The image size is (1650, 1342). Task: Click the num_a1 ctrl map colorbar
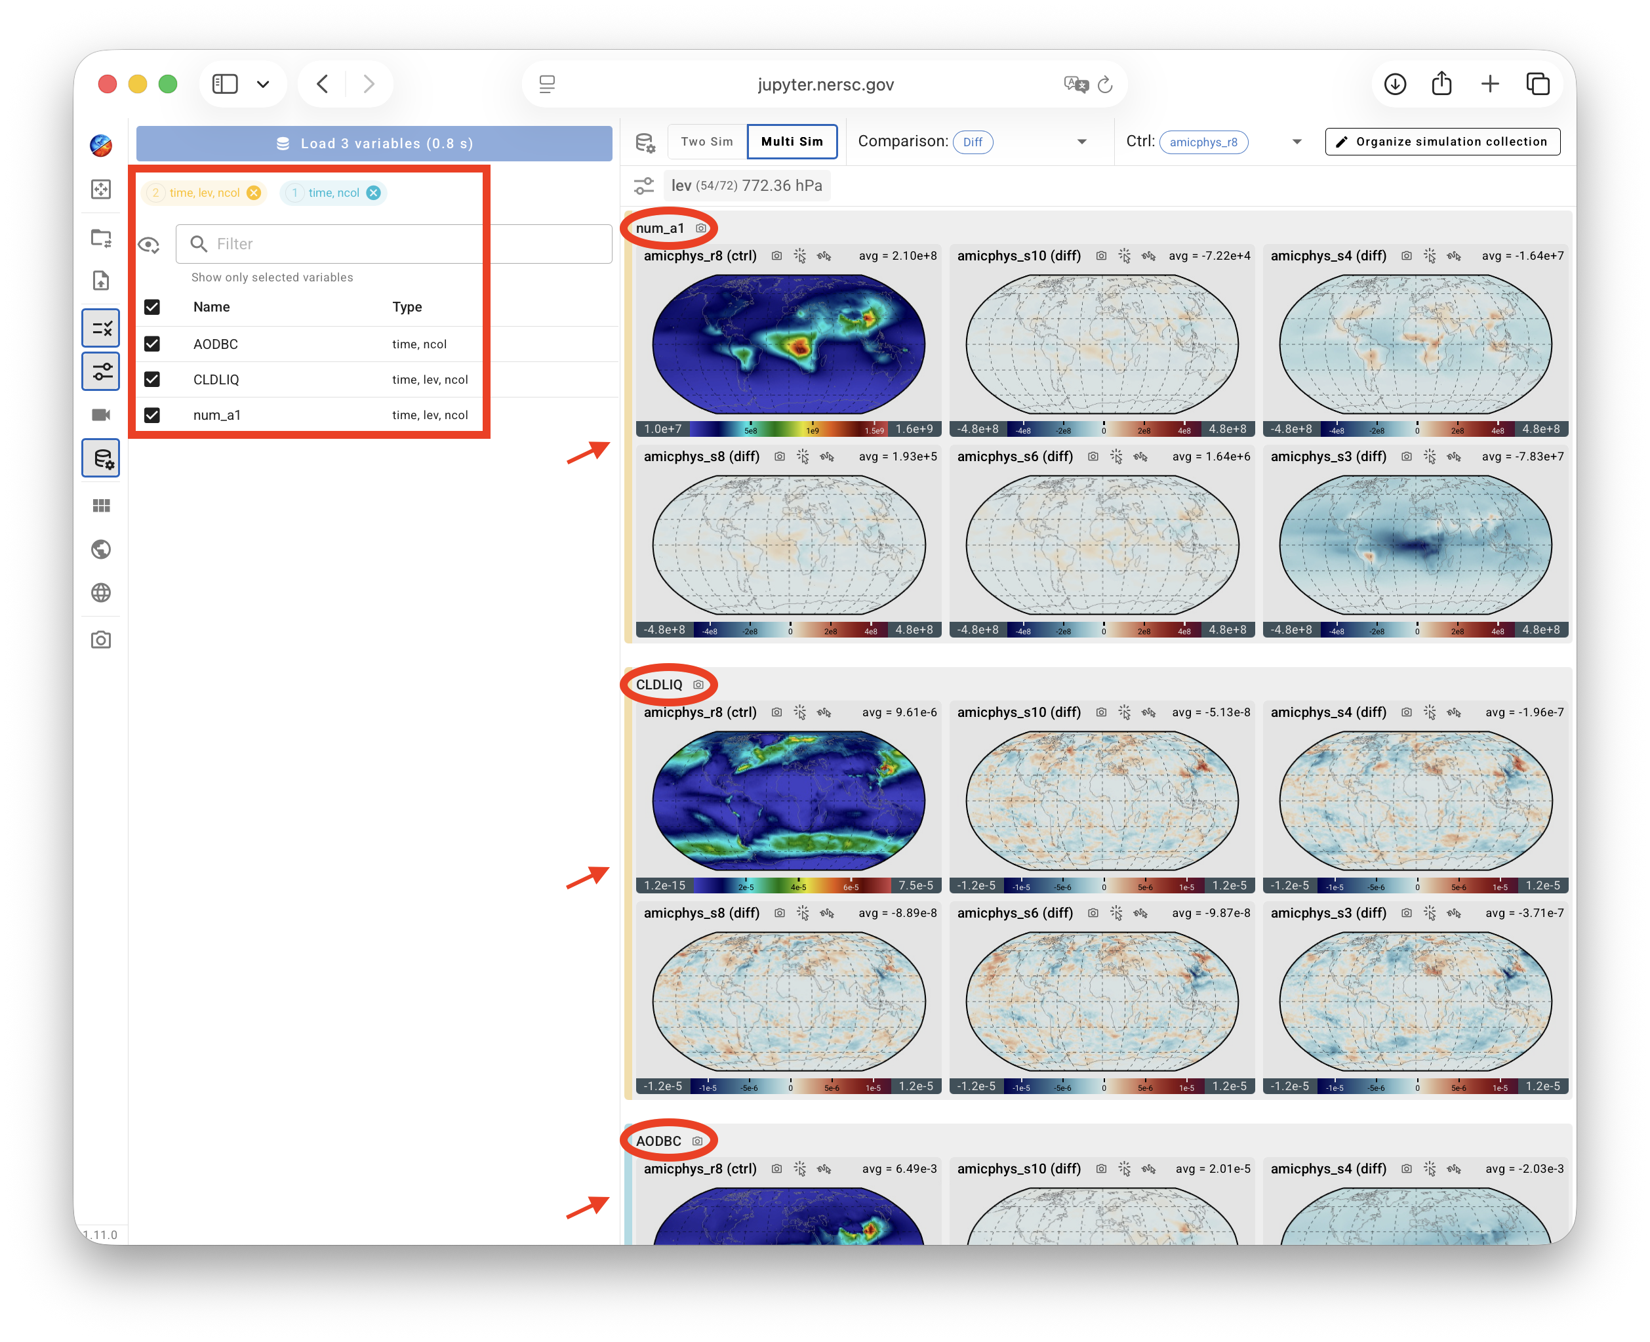tap(788, 429)
